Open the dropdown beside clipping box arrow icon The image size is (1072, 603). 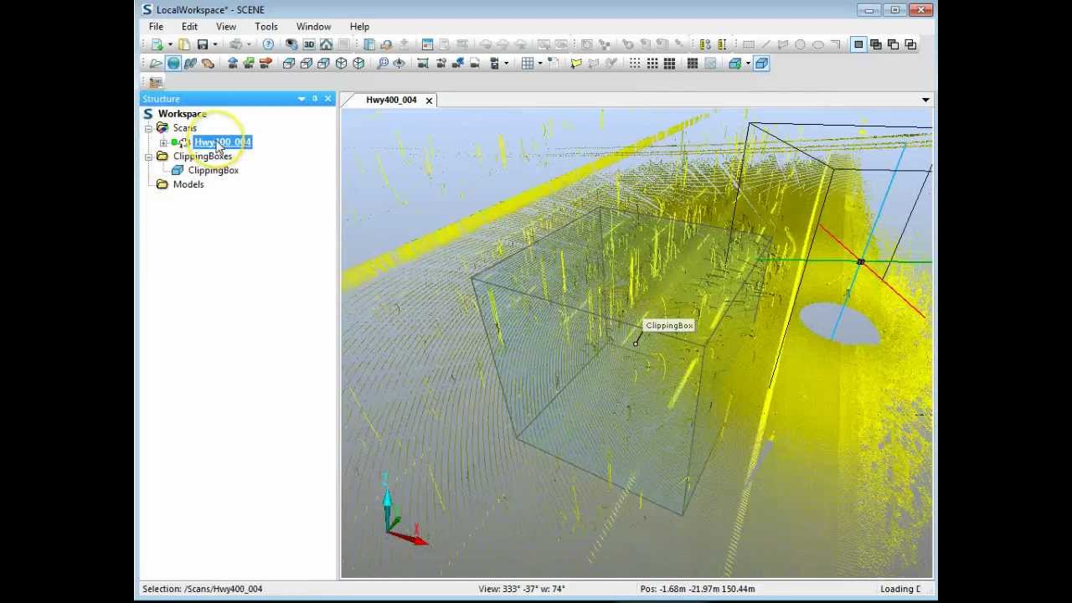coord(748,64)
